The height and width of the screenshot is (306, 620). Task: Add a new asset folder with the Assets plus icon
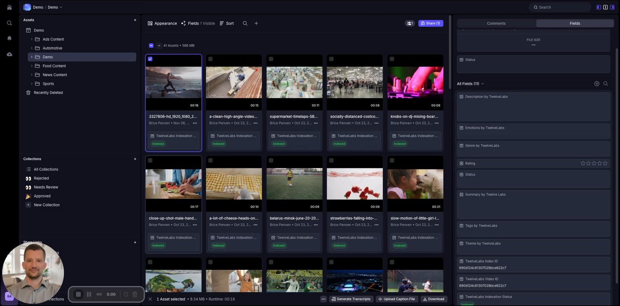click(135, 20)
